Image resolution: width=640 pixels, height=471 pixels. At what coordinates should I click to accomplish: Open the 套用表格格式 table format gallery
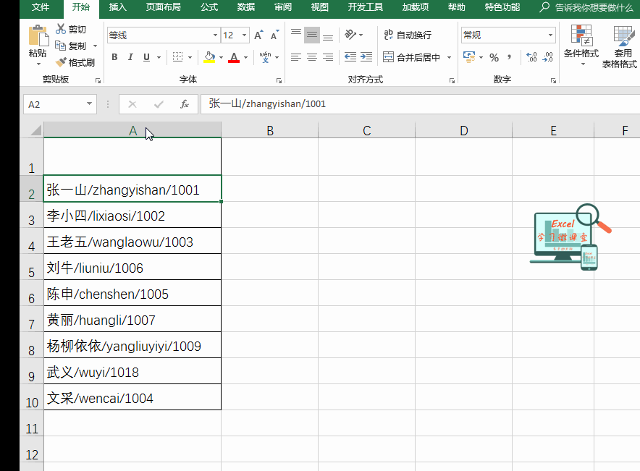(x=620, y=46)
